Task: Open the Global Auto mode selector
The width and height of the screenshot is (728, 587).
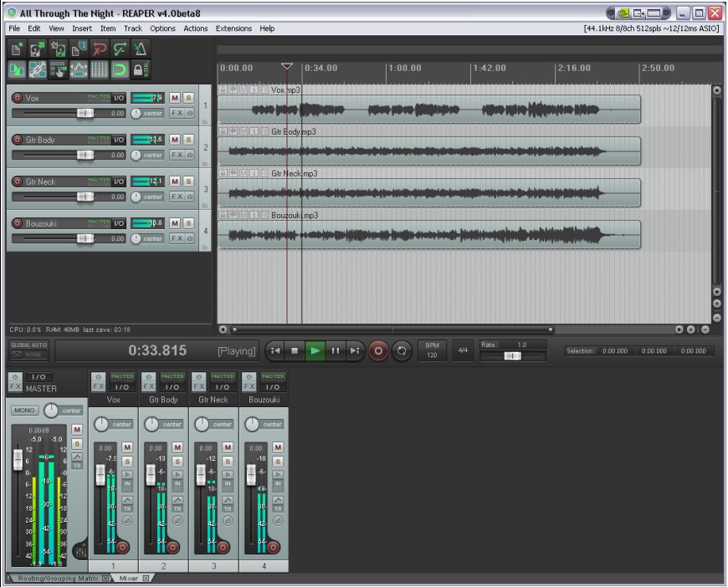Action: tap(28, 350)
